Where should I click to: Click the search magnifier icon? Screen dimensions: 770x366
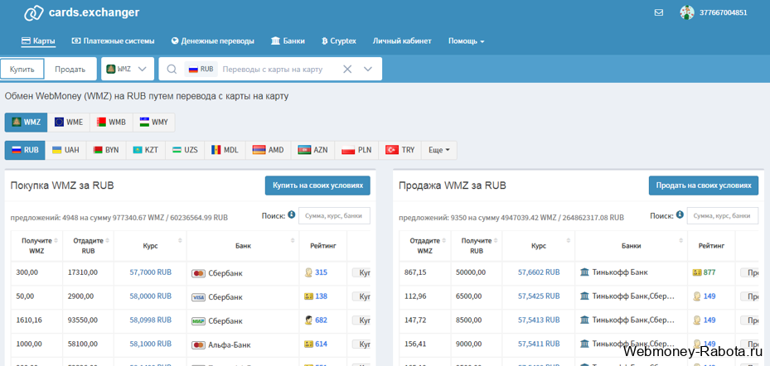pos(172,70)
